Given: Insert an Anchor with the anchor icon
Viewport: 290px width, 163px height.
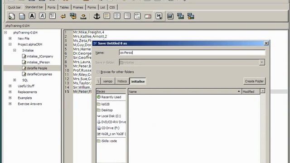Looking at the screenshot, I should pyautogui.click(x=97, y=16).
